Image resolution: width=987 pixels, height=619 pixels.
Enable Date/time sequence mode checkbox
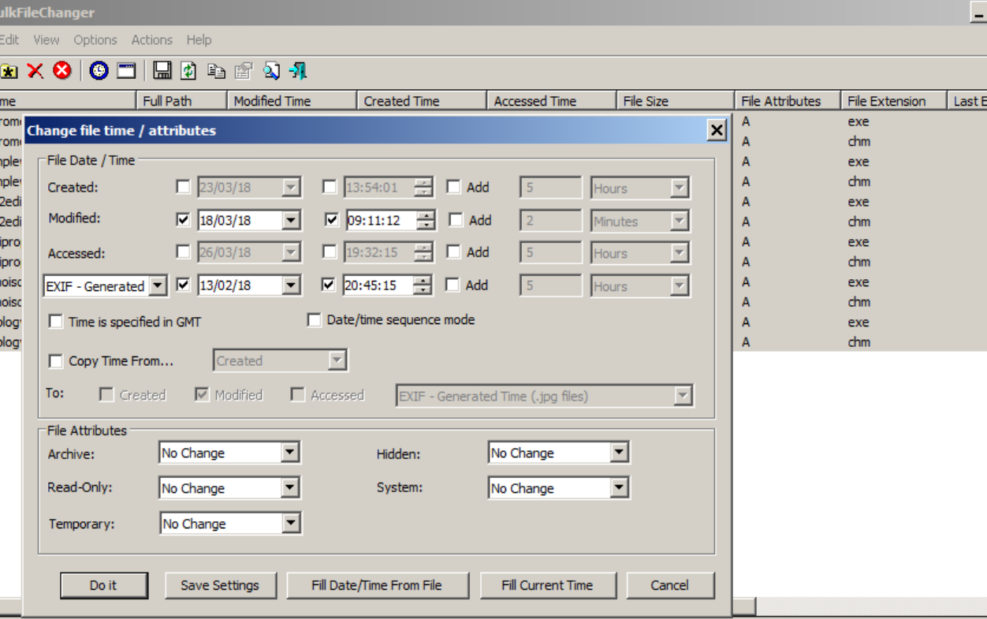[315, 320]
